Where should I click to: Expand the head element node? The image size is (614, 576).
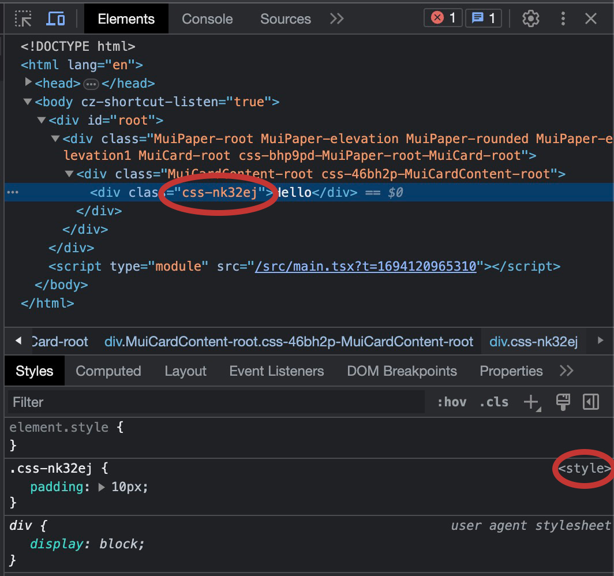pos(28,82)
